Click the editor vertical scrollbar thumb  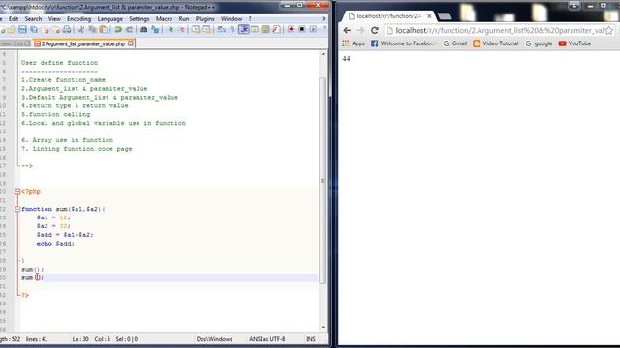click(323, 181)
